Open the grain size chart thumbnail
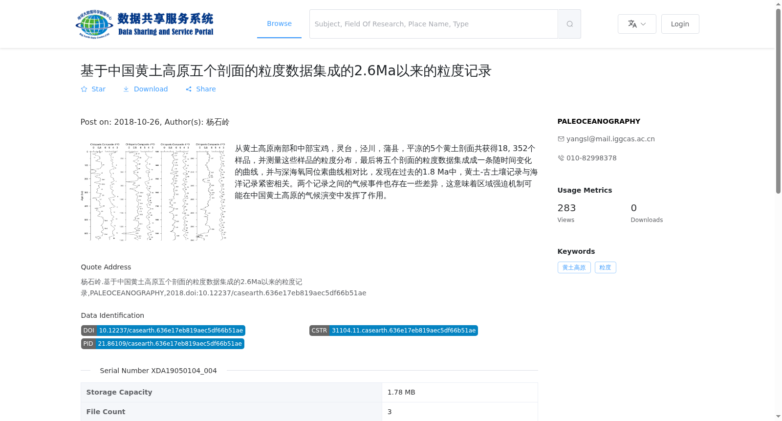Screen dimensions: 782x421 (x=154, y=192)
